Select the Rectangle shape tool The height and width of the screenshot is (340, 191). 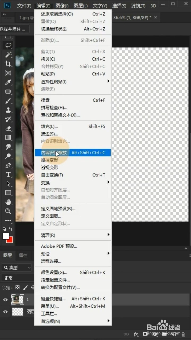8,193
